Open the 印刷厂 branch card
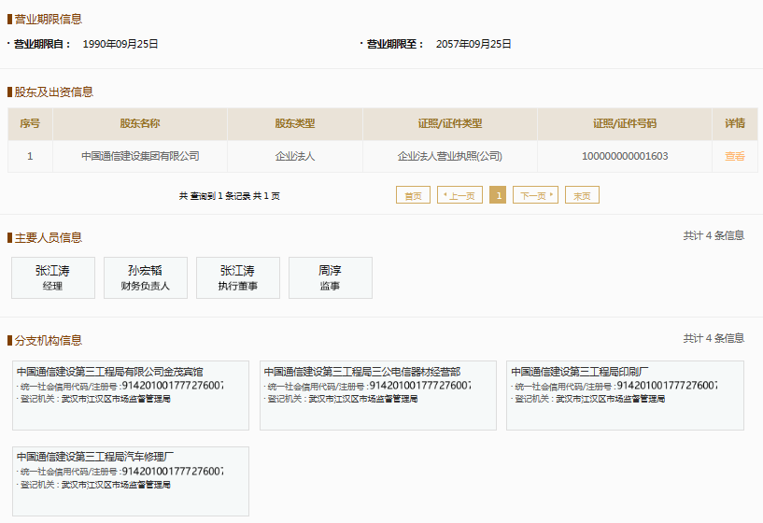Image resolution: width=763 pixels, height=523 pixels. point(625,395)
